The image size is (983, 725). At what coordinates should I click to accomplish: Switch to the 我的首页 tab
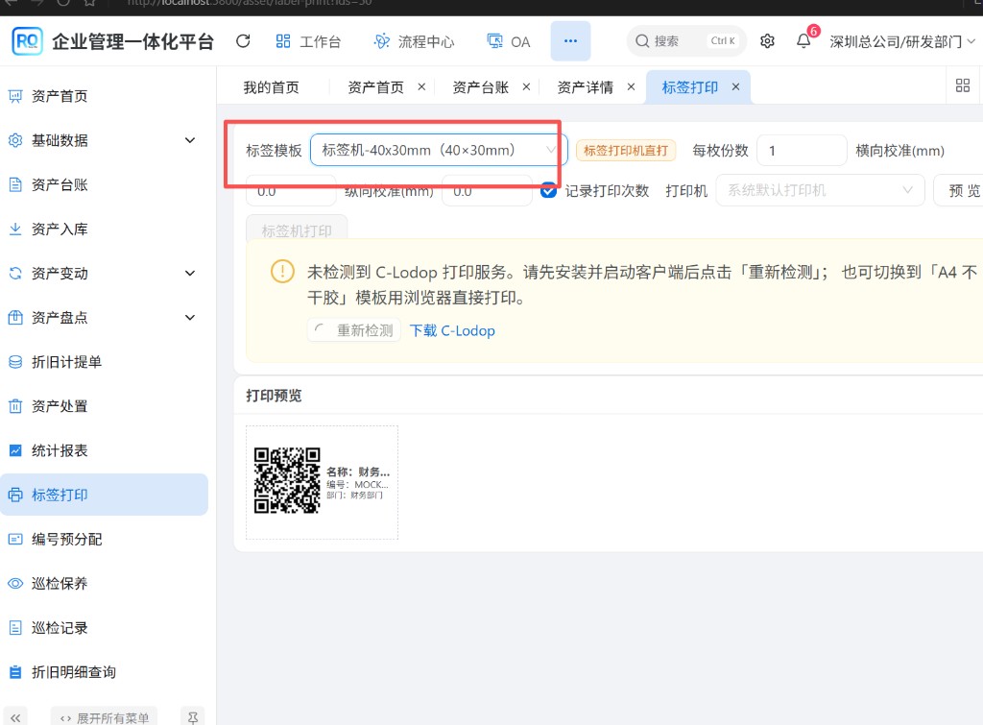point(272,87)
